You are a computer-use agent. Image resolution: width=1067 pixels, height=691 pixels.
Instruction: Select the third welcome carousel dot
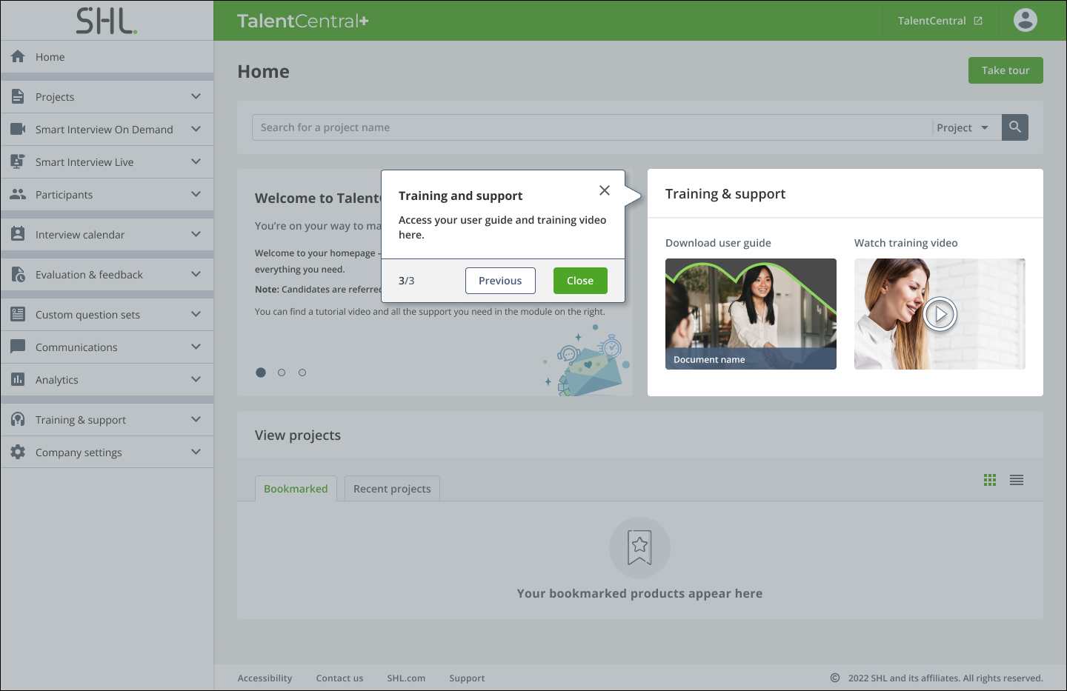[x=302, y=373]
